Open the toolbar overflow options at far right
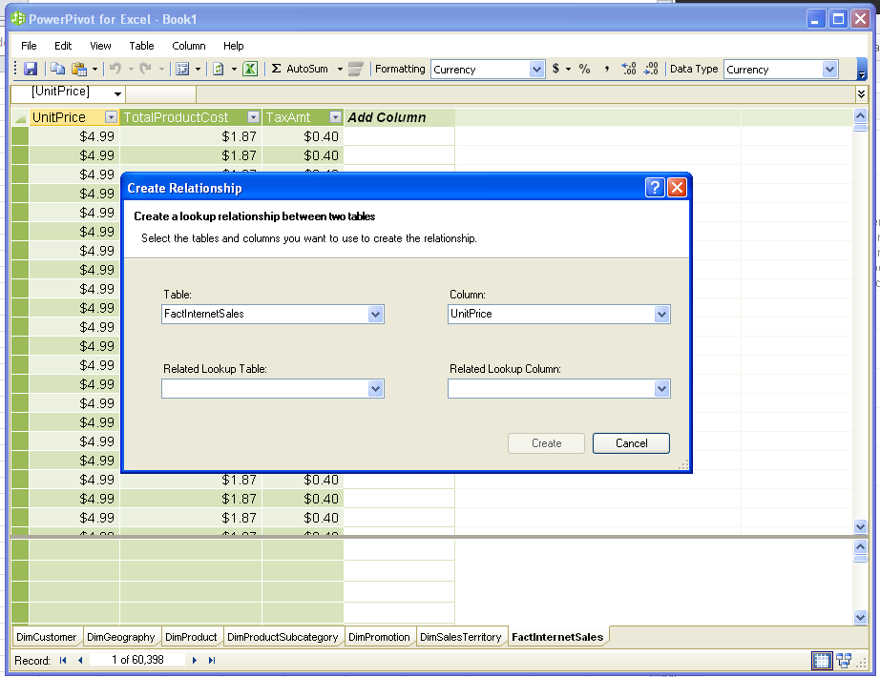 tap(862, 70)
